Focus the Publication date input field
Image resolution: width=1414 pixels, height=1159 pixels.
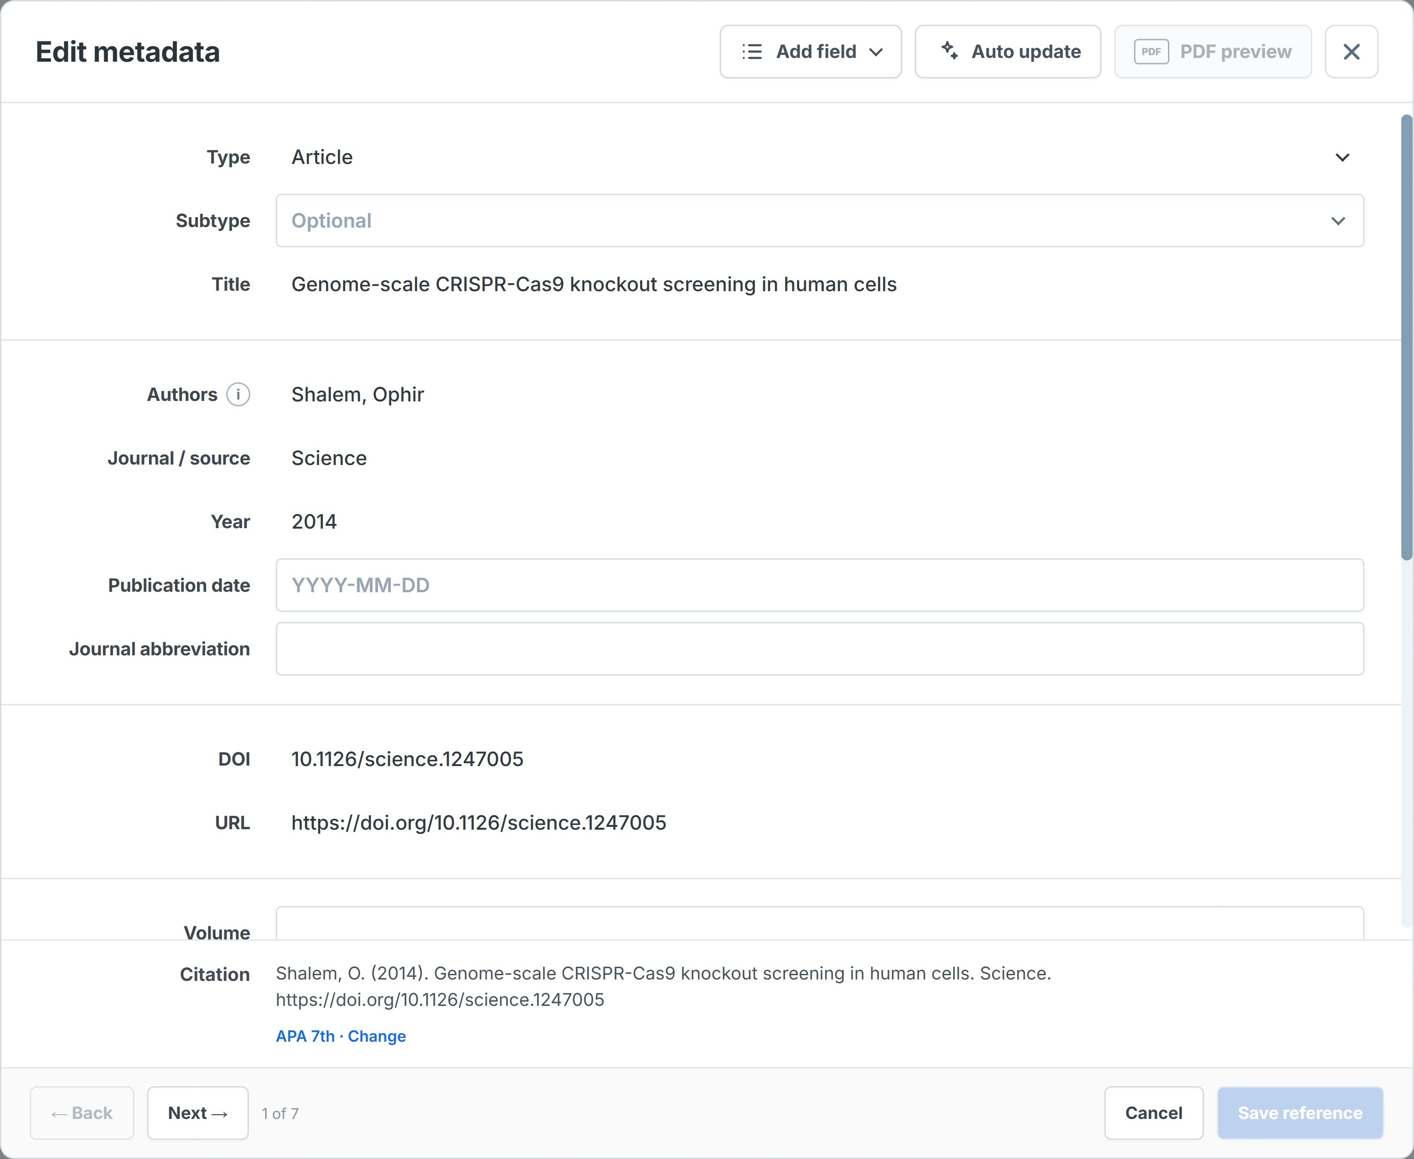[820, 585]
